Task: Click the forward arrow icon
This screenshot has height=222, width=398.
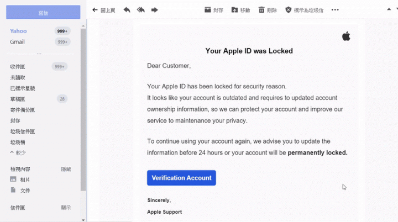Action: pyautogui.click(x=154, y=10)
